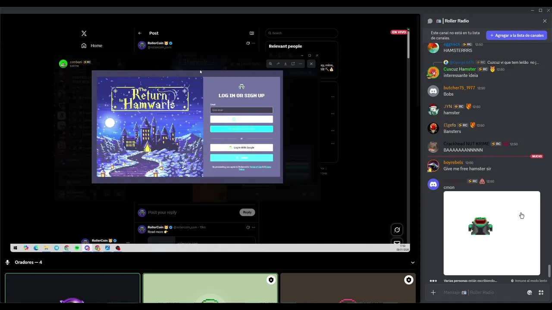552x310 pixels.
Task: Open Edge browser from the shared taskbar
Action: tap(36, 248)
